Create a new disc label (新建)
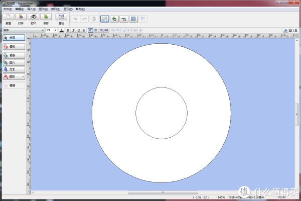Image resolution: width=301 pixels, height=201 pixels. 8,17
